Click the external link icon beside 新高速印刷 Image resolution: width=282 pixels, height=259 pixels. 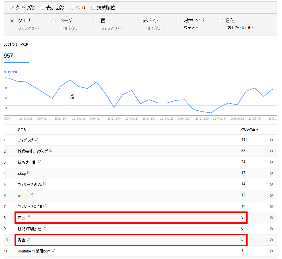[40, 161]
